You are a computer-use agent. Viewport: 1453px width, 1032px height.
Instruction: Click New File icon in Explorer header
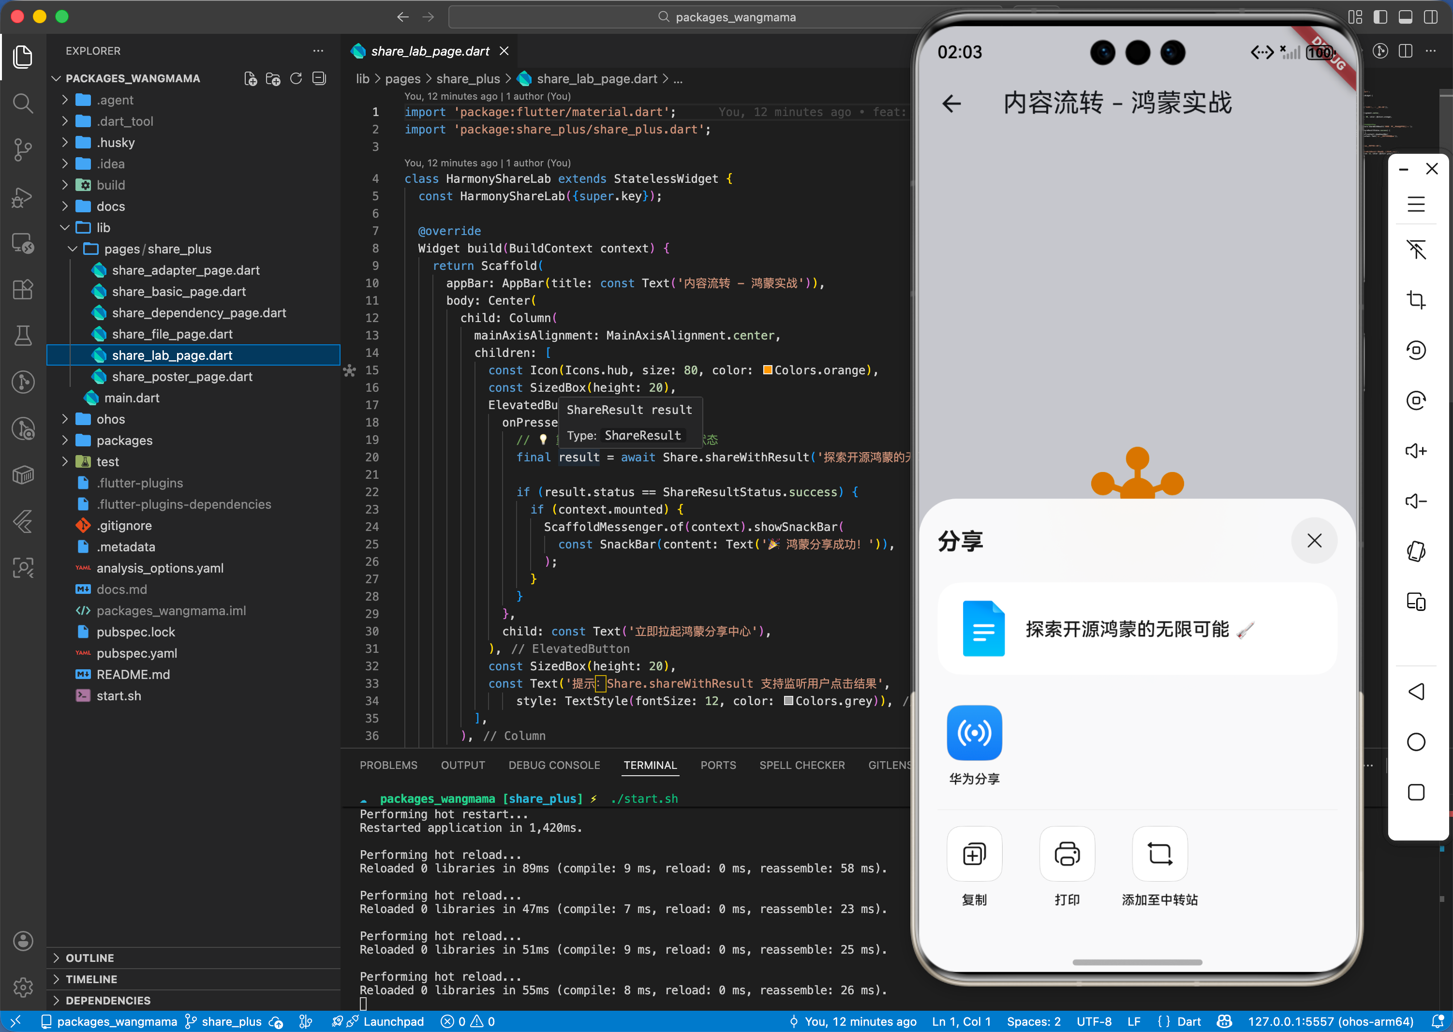pyautogui.click(x=251, y=79)
